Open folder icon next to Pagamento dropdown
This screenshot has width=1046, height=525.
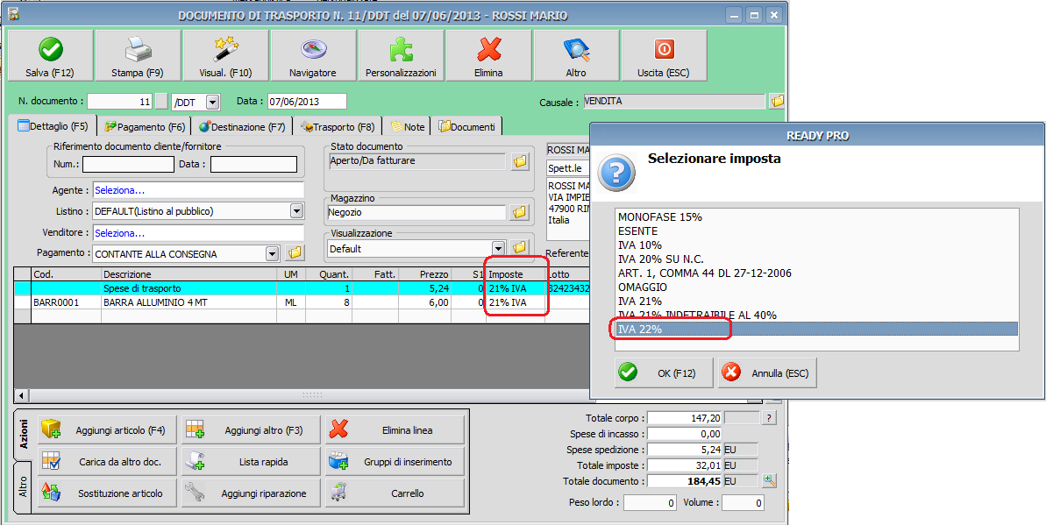pos(295,253)
